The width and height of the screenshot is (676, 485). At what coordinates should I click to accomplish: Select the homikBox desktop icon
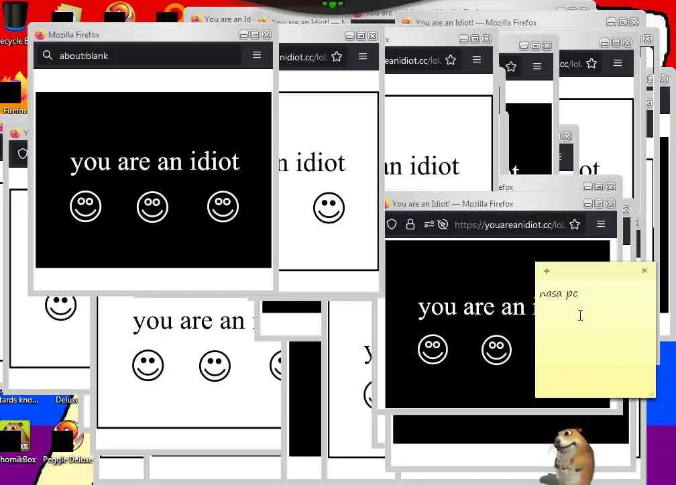[x=17, y=442]
